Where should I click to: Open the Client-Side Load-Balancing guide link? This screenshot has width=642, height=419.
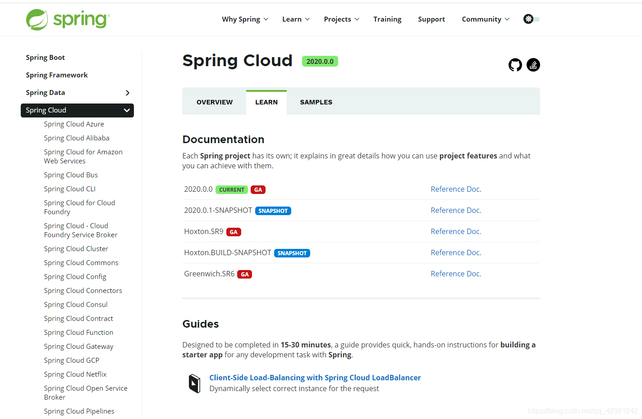(315, 378)
